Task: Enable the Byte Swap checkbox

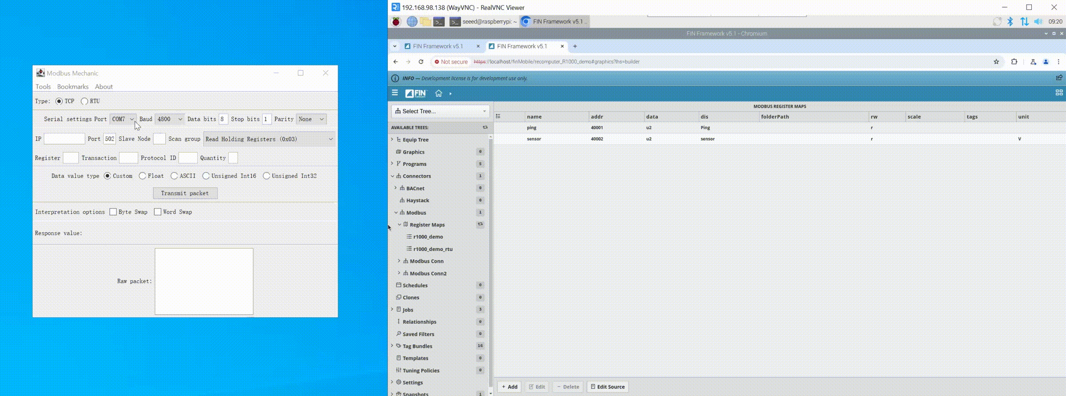Action: point(113,212)
